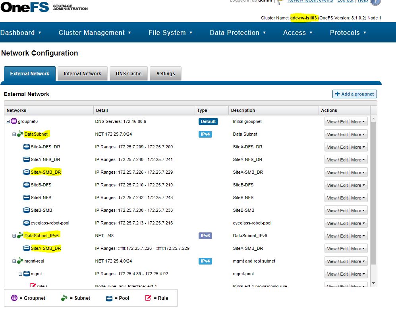Select the SiteB-DFS pool icon
The image size is (396, 326).
(27, 185)
